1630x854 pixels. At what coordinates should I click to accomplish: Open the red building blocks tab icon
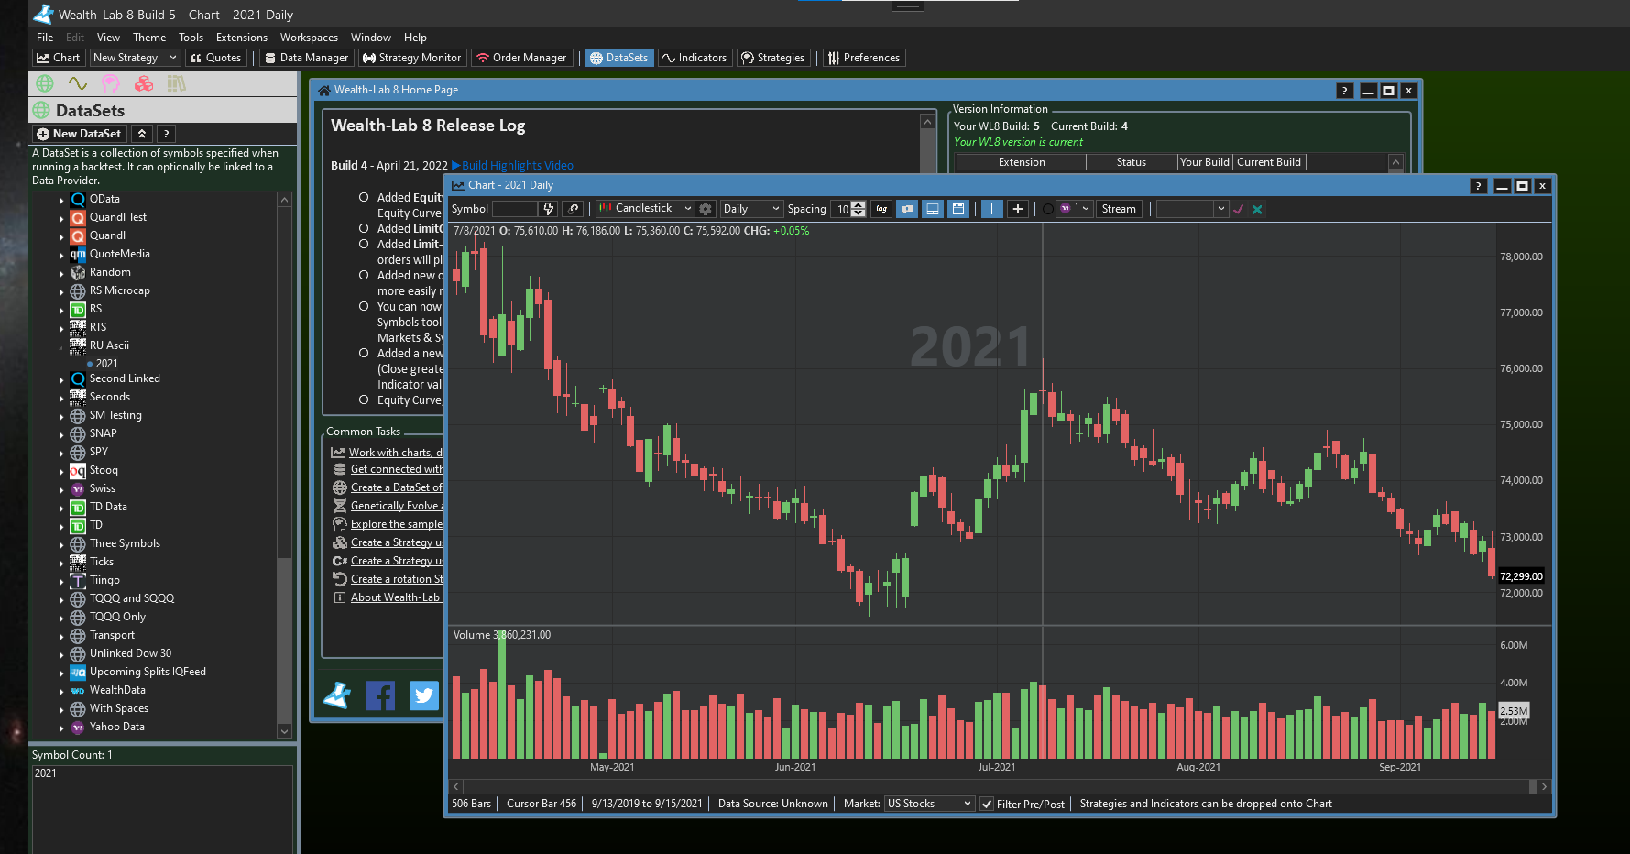pyautogui.click(x=144, y=83)
